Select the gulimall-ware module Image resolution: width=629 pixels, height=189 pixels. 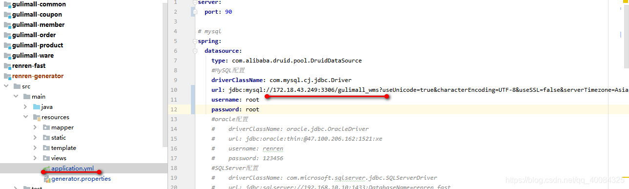click(x=33, y=55)
